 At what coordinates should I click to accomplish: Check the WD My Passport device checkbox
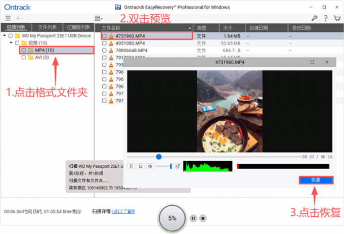[11, 36]
